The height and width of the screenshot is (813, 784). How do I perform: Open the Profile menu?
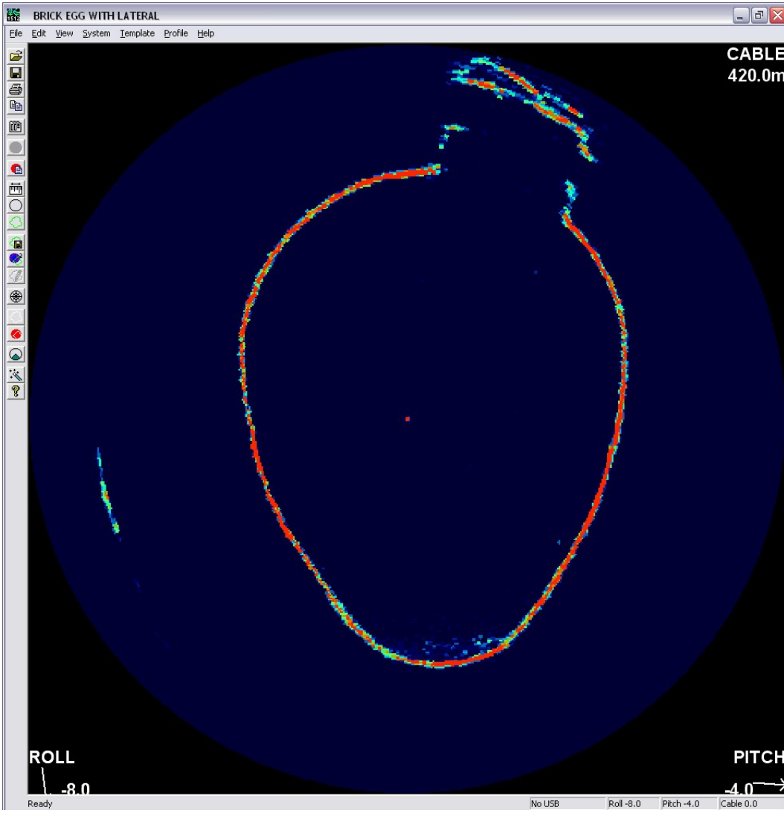pos(176,33)
